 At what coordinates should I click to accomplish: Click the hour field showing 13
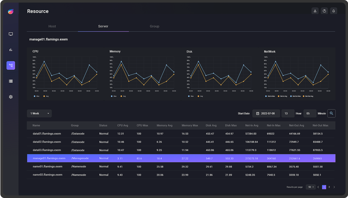[x=288, y=113]
